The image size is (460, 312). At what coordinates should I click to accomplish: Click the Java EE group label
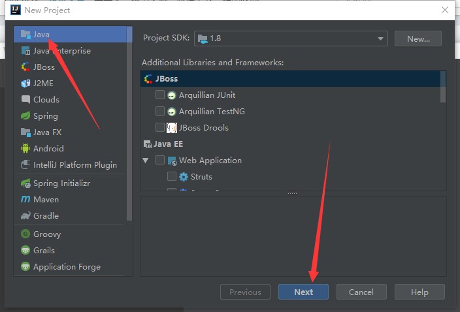pyautogui.click(x=168, y=144)
